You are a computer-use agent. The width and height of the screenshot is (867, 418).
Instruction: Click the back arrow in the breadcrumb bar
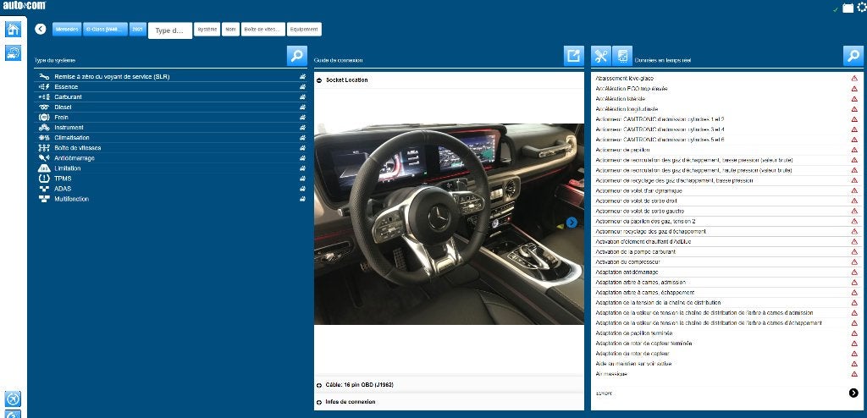pyautogui.click(x=41, y=29)
